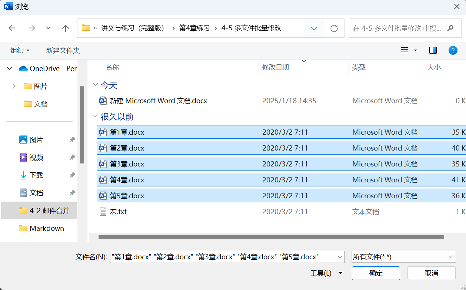Click the folder icon in address bar

(86, 28)
